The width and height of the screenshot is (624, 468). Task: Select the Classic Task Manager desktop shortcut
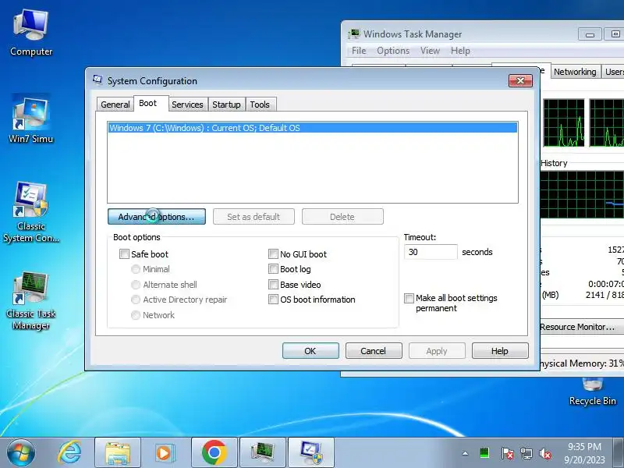31,301
